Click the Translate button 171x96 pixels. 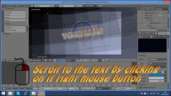(x=15, y=13)
